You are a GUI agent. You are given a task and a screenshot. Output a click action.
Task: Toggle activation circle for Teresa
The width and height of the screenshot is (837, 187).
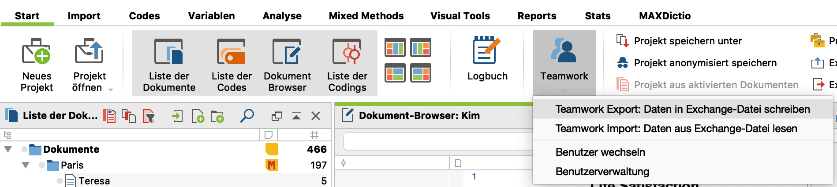coord(60,181)
